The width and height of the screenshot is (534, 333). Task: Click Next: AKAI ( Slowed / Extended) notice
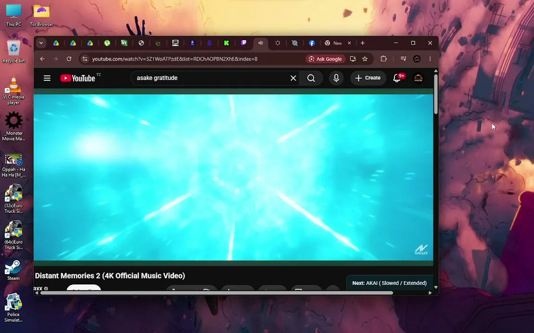click(x=389, y=283)
